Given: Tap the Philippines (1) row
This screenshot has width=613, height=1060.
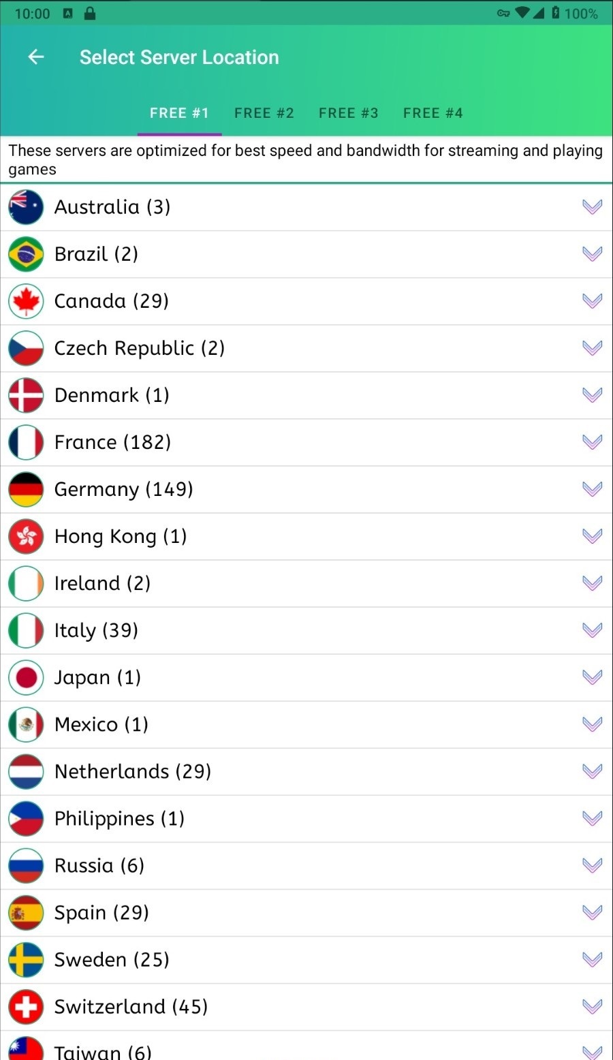Looking at the screenshot, I should point(119,818).
